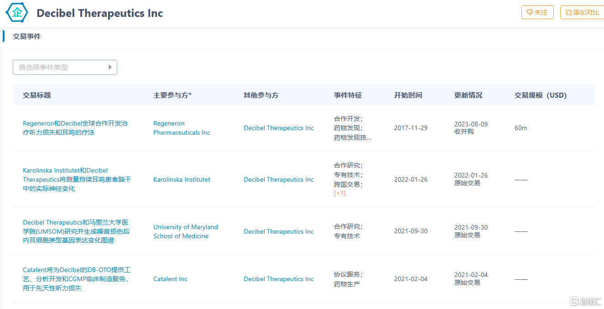The image size is (604, 309).
Task: Click start date 2022-01-26 in Karolinska row
Action: click(x=411, y=179)
